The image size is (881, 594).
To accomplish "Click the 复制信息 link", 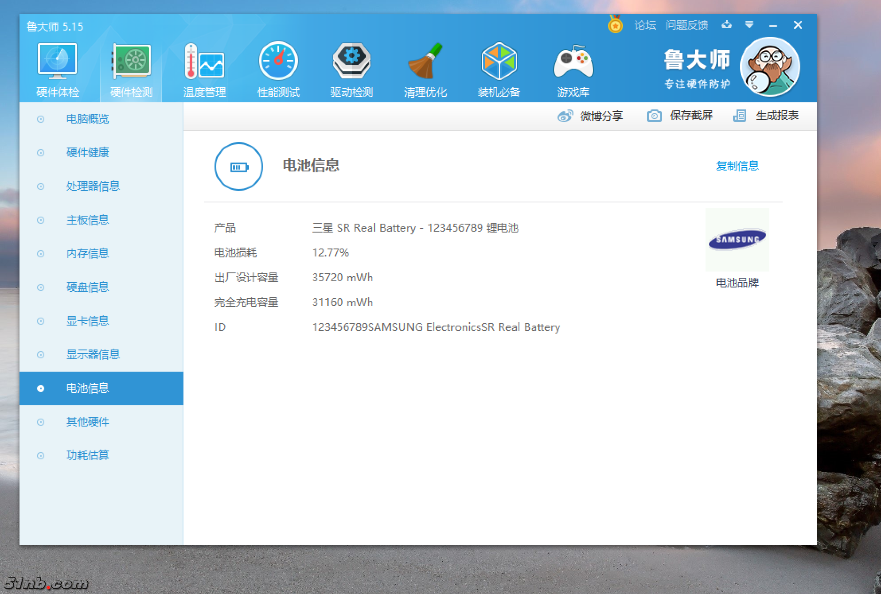I will [x=737, y=166].
